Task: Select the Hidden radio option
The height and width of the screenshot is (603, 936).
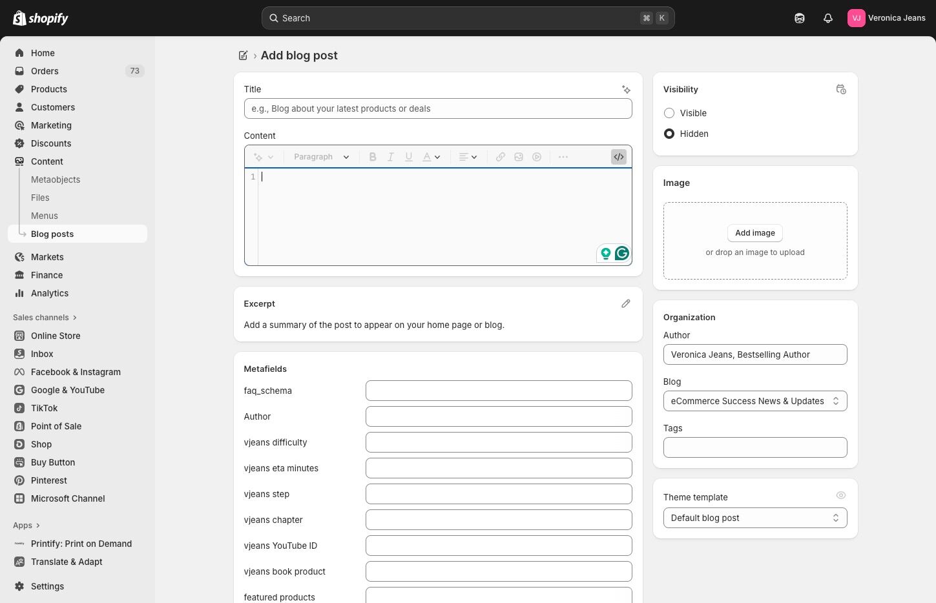Action: [669, 134]
